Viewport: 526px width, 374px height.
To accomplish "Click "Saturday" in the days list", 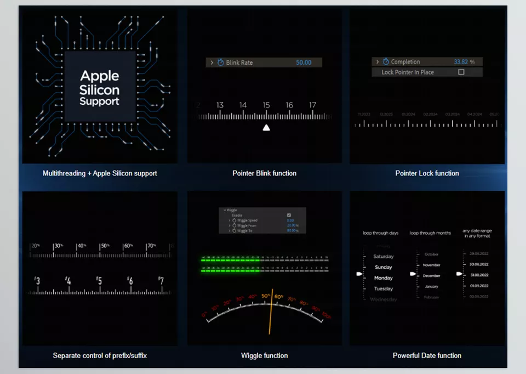I will point(384,257).
